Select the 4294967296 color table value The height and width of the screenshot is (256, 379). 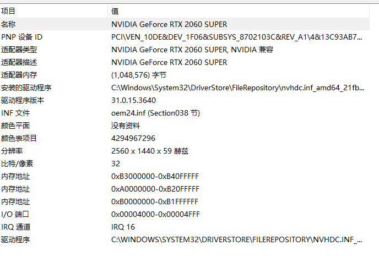pyautogui.click(x=133, y=138)
